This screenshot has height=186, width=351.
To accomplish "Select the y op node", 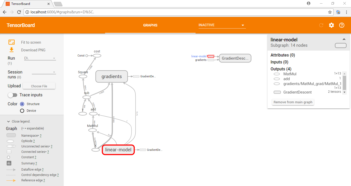I will tap(83, 114).
